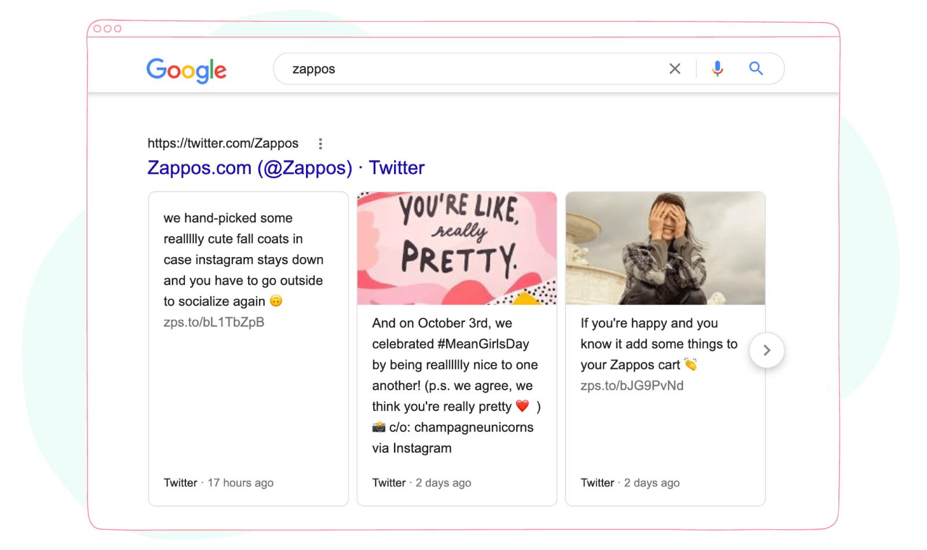This screenshot has height=550, width=927.
Task: Click Twitter source label on the #MeanGirlsDay tweet
Action: [x=389, y=482]
